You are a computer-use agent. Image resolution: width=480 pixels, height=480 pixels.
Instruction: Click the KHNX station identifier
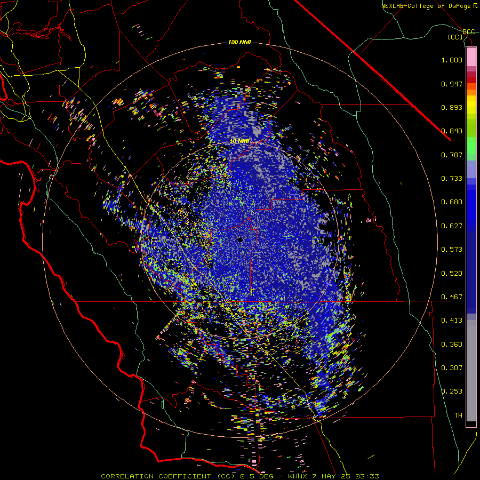pyautogui.click(x=297, y=476)
